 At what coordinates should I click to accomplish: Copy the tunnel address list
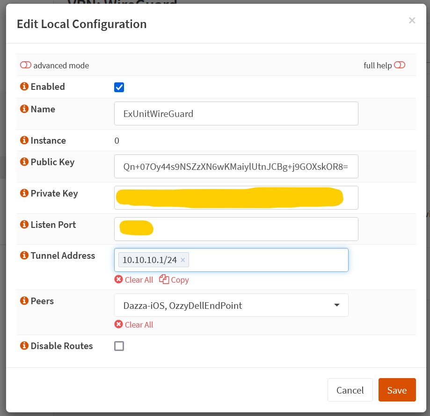pyautogui.click(x=174, y=280)
